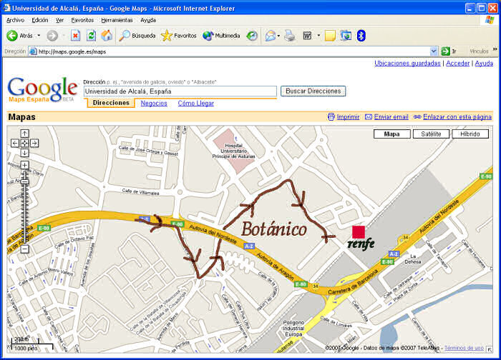Click the Imprimir link

348,117
